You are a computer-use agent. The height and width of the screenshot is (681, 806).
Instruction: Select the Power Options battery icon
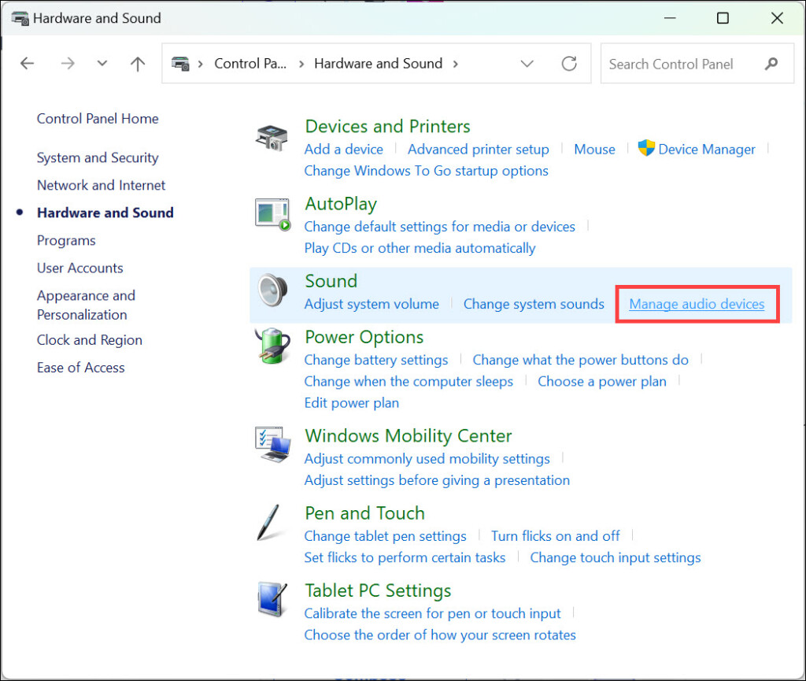pyautogui.click(x=272, y=347)
